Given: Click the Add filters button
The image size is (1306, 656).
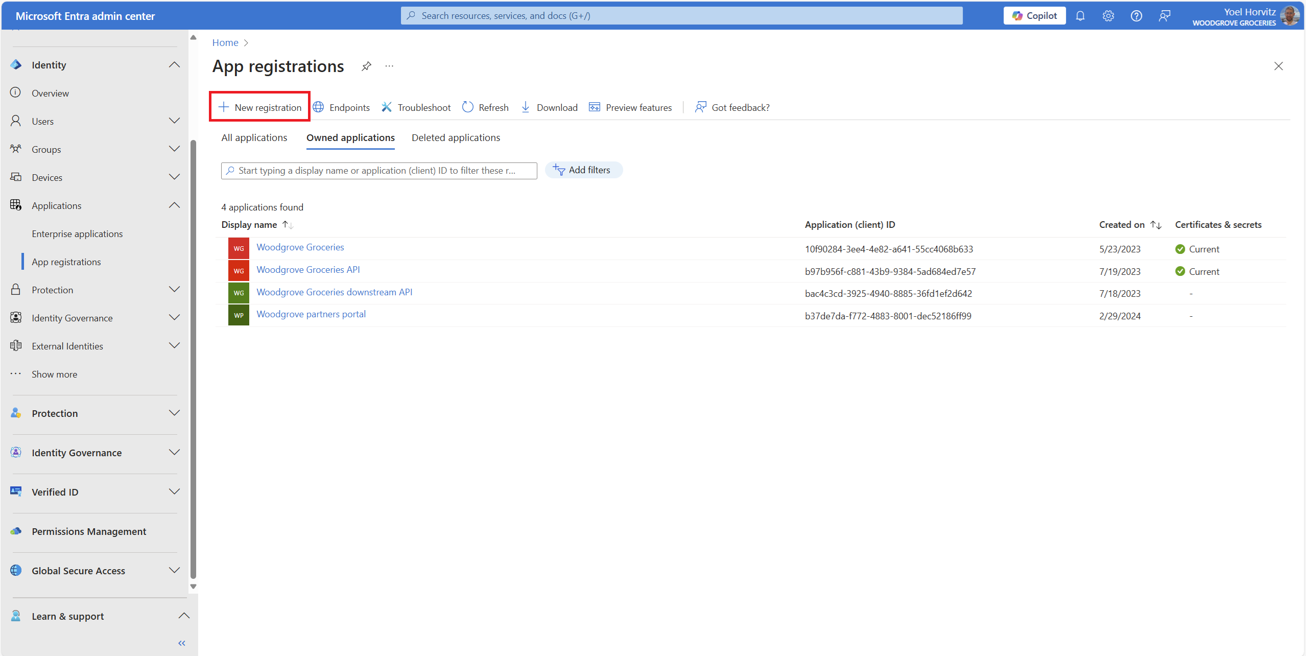Looking at the screenshot, I should tap(583, 170).
